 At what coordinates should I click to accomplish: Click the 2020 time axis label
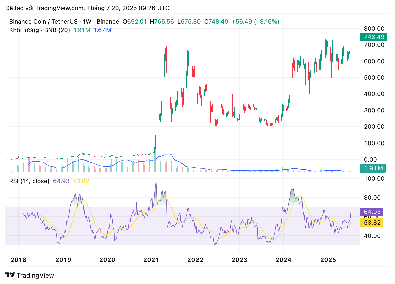point(107,260)
